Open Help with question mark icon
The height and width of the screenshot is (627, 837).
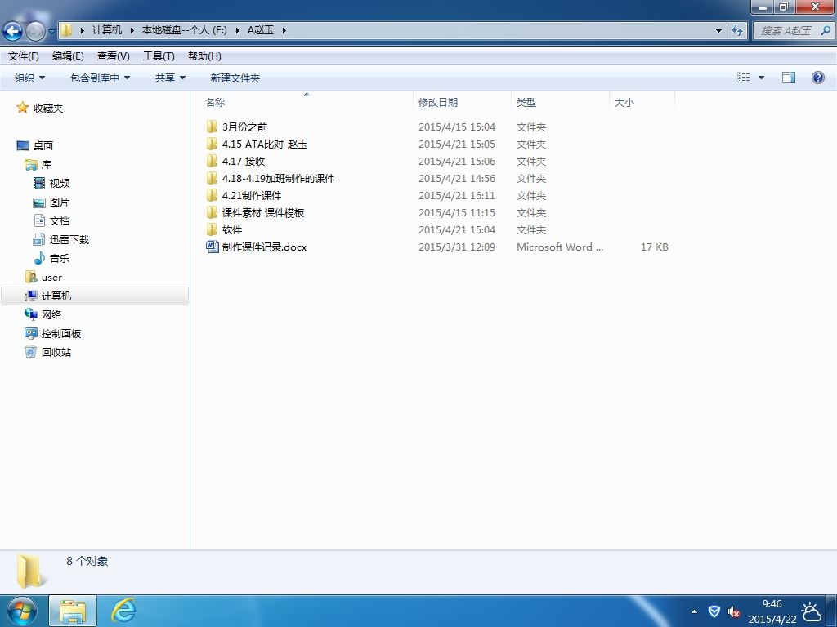(817, 78)
